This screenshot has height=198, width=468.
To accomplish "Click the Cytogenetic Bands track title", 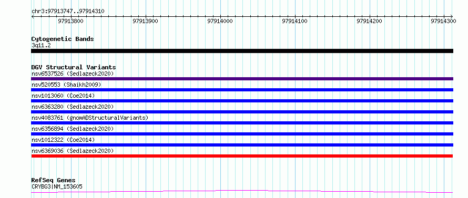I will [x=63, y=39].
